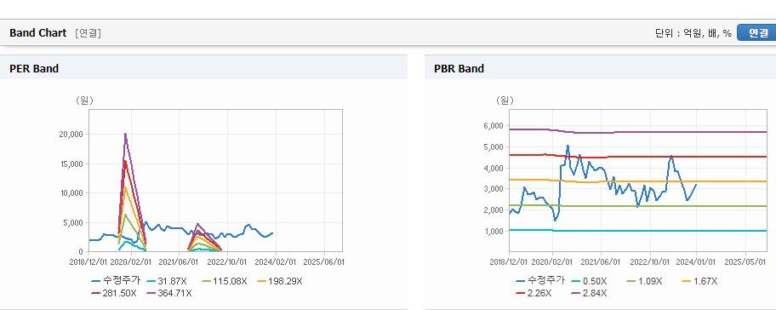Screen dimensions: 776x310
Task: Toggle the 1.09X legend entry
Action: click(x=644, y=281)
